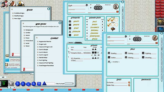Click Leet's bennies chips

coord(137,39)
